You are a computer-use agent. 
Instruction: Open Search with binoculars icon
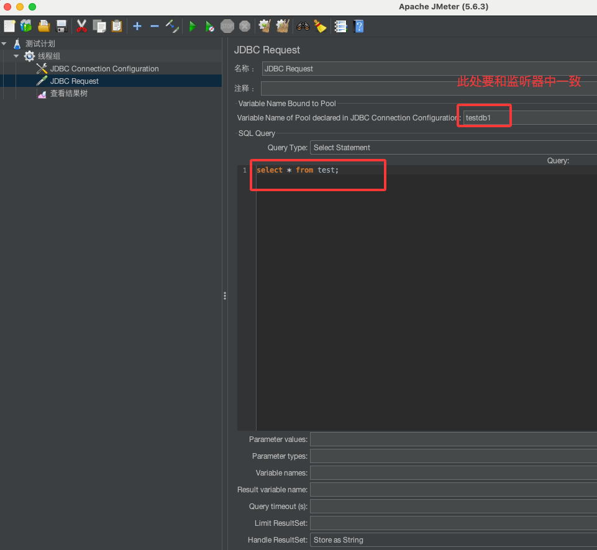click(x=303, y=26)
